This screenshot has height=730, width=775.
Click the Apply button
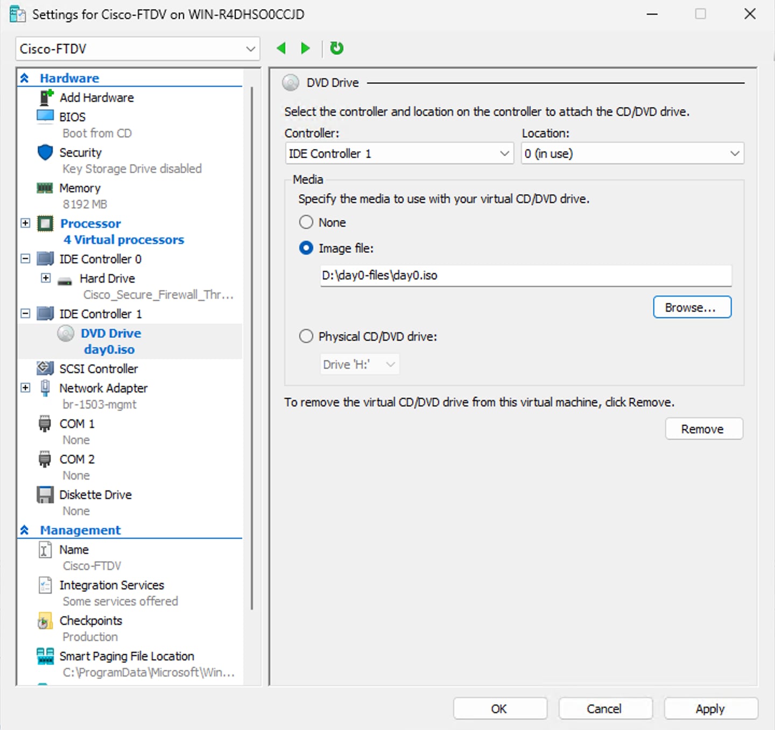(711, 708)
